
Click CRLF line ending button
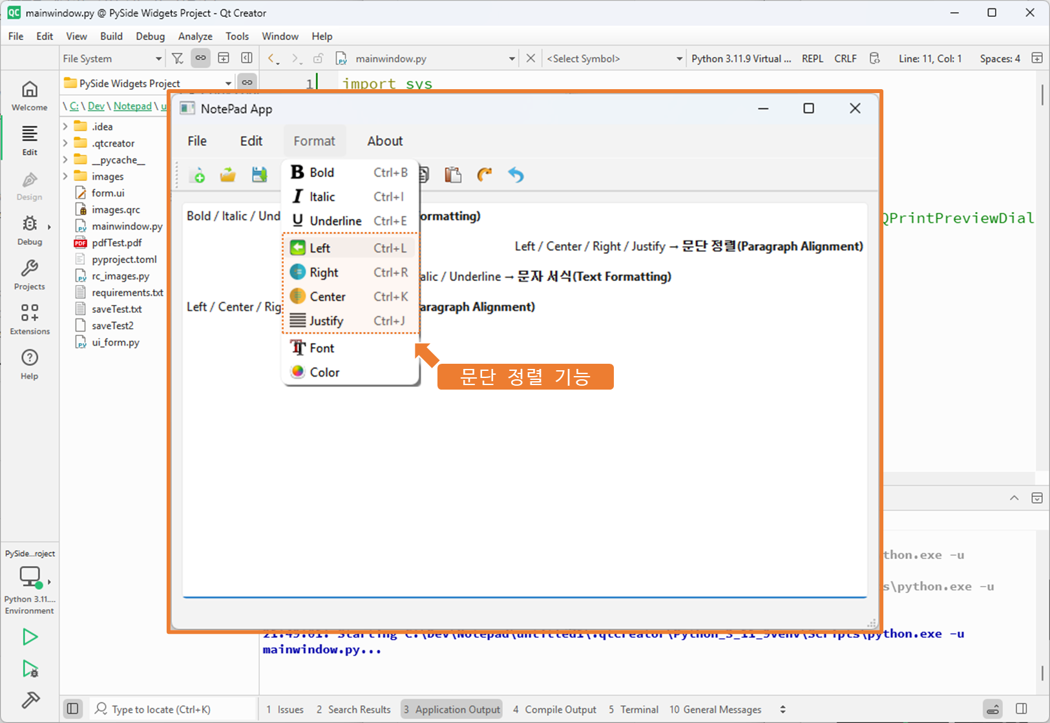click(845, 58)
